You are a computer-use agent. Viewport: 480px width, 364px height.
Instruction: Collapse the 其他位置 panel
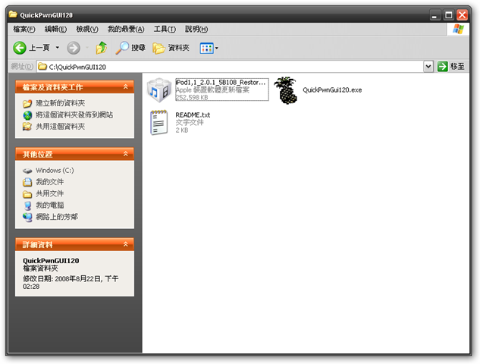point(126,154)
